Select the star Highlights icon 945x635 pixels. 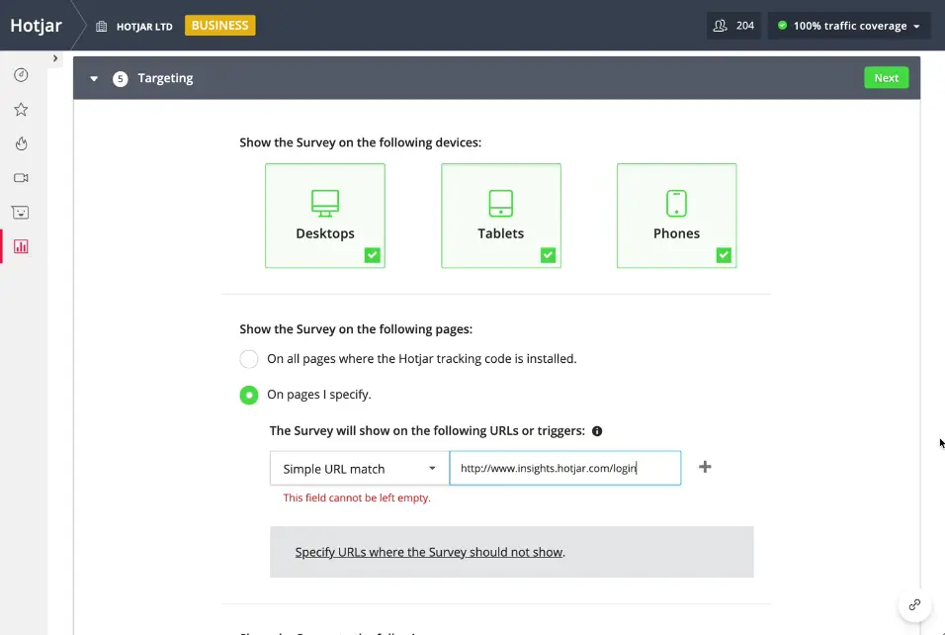pyautogui.click(x=21, y=109)
